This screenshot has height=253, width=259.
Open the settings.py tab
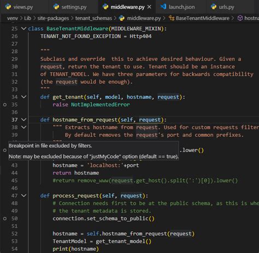coord(73,7)
